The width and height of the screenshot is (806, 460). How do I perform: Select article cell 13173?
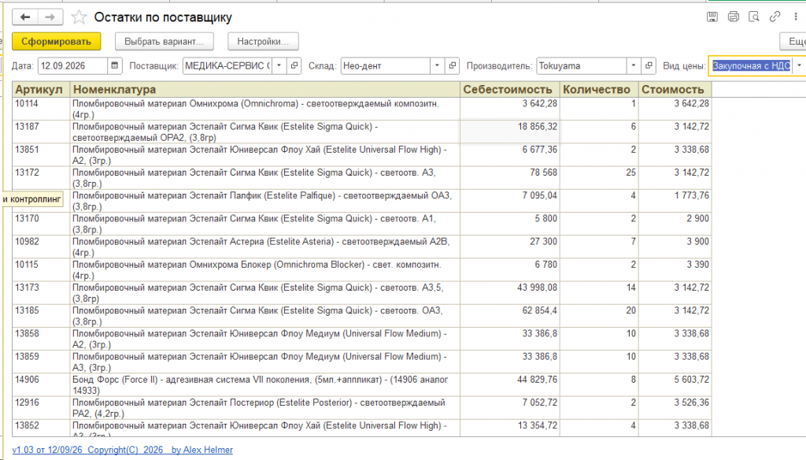tap(41, 293)
